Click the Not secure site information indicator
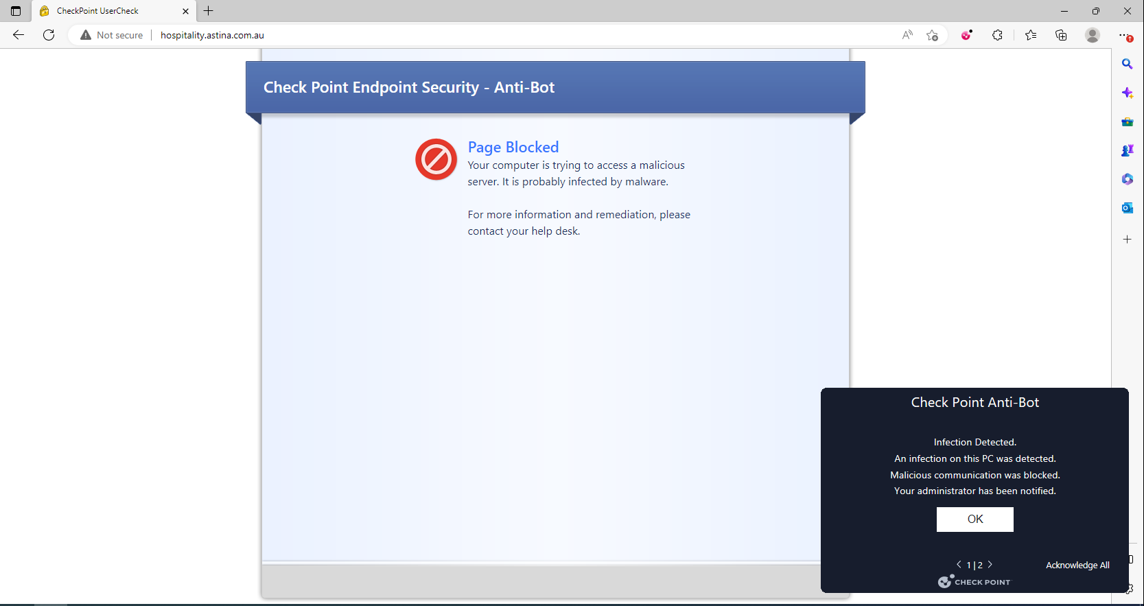The height and width of the screenshot is (606, 1144). (112, 35)
